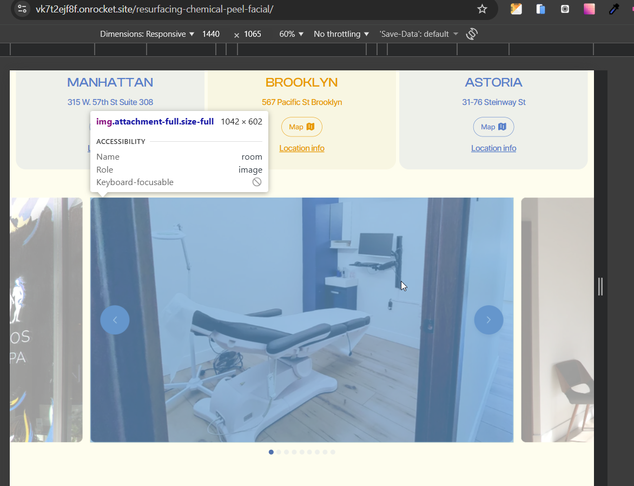Open the No throttling dropdown
634x486 pixels.
coord(341,34)
